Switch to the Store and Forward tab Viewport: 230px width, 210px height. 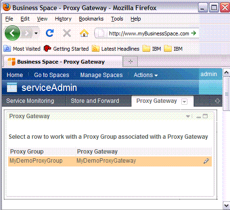pyautogui.click(x=95, y=101)
